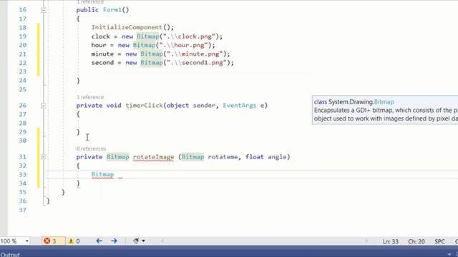Click the 'rotateme' parameter on line 31
The width and height of the screenshot is (458, 257).
[223, 157]
